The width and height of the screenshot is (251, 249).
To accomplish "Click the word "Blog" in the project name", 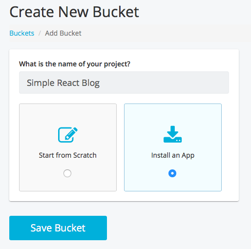I will point(91,83).
